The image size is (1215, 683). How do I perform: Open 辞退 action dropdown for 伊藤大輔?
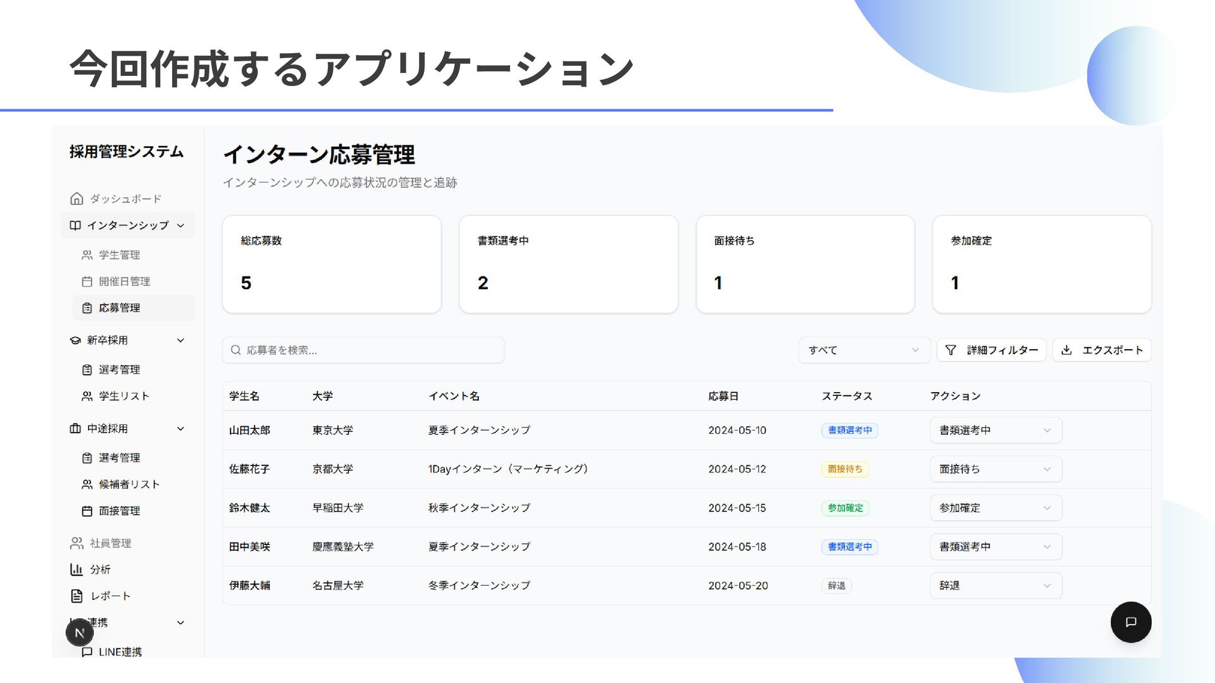coord(995,586)
